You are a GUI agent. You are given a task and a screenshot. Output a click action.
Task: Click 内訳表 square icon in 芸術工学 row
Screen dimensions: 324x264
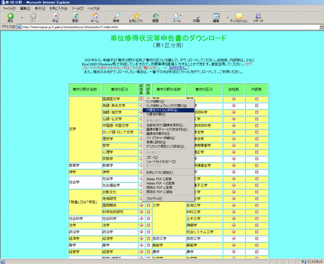[256, 238]
